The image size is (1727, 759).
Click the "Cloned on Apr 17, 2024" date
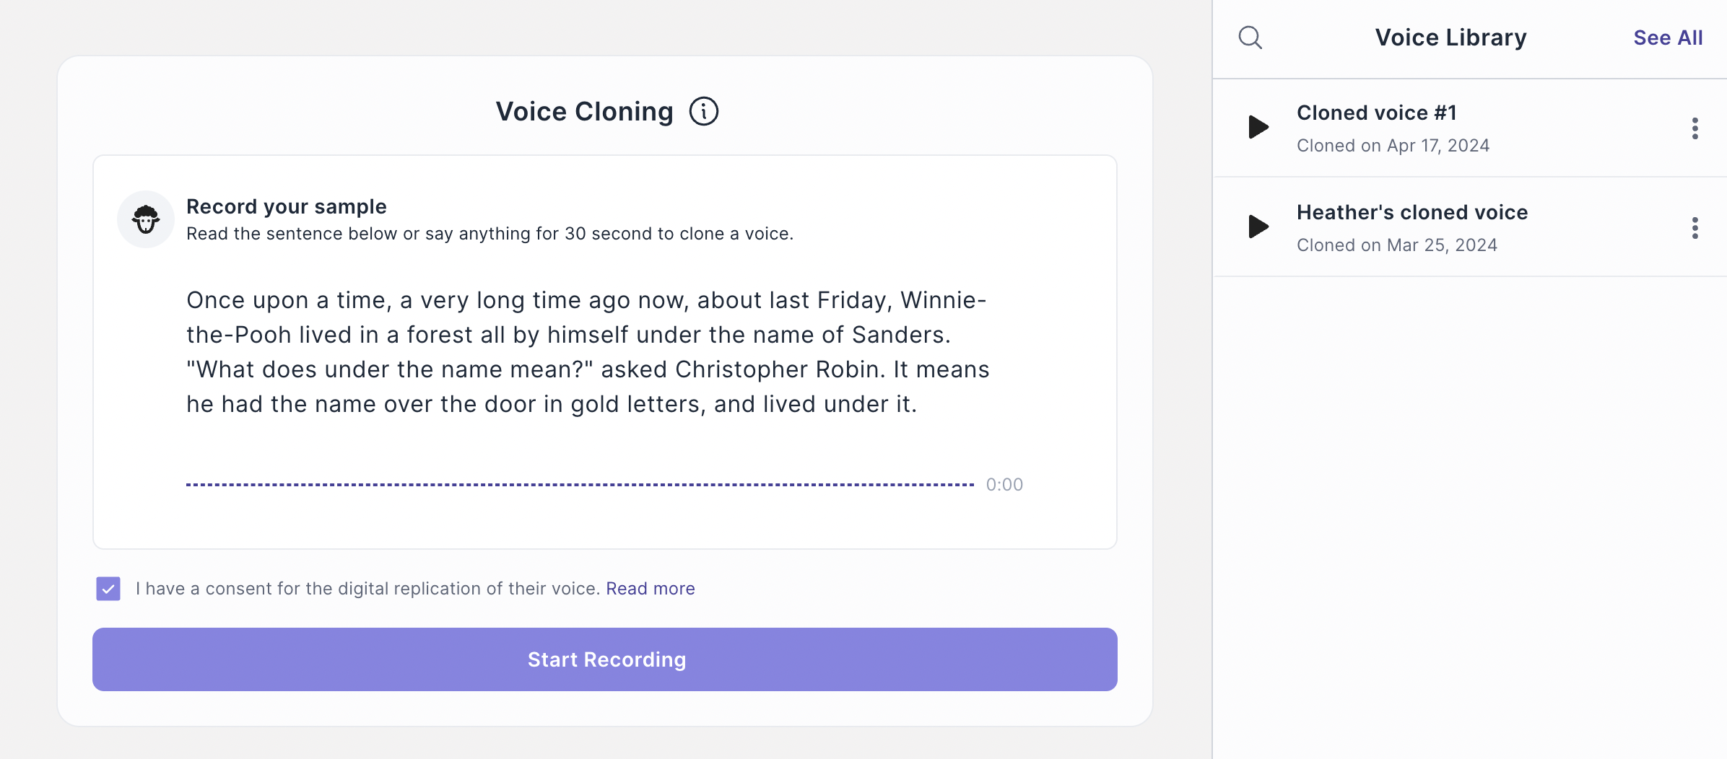pyautogui.click(x=1393, y=146)
